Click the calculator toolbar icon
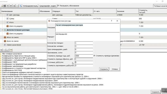 pos(4,6)
